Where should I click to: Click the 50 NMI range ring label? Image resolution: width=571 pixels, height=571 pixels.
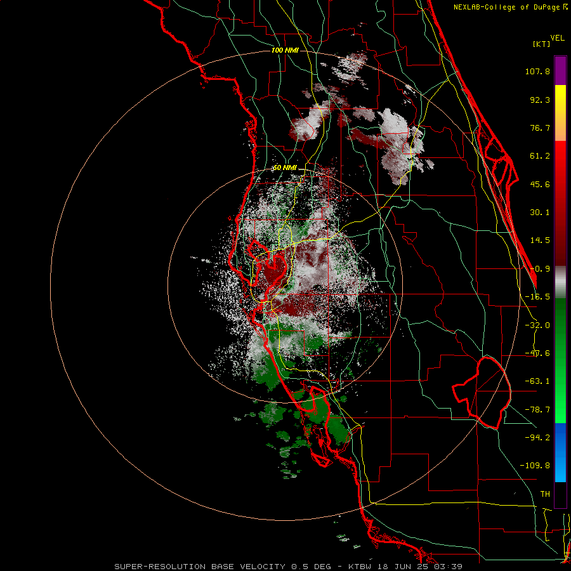285,168
